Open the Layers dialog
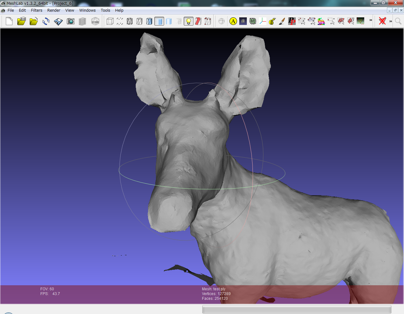The image size is (404, 314). tap(83, 21)
